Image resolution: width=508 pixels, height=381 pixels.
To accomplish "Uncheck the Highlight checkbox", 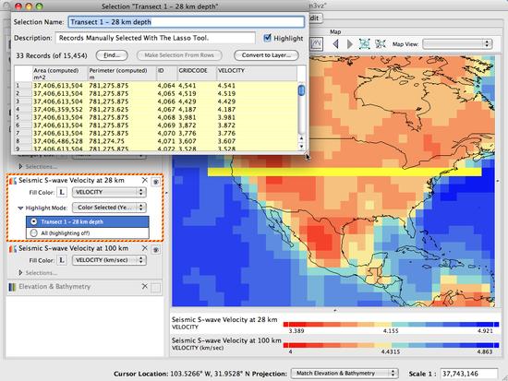I will (x=267, y=38).
